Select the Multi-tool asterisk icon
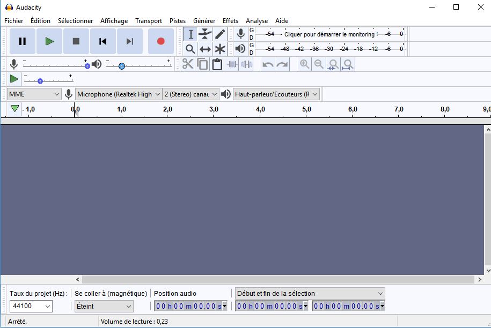Viewport: 491px width, 328px height. click(220, 49)
